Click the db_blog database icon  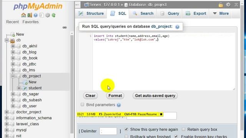pyautogui.click(x=19, y=52)
